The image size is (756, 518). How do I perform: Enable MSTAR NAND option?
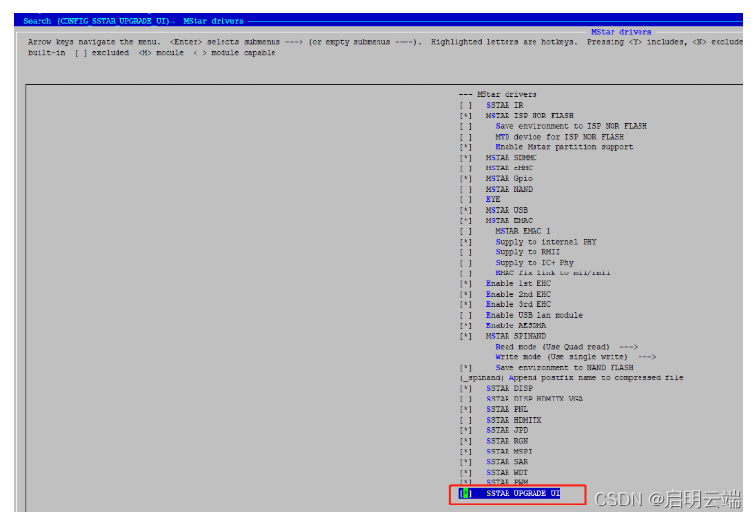(x=466, y=190)
